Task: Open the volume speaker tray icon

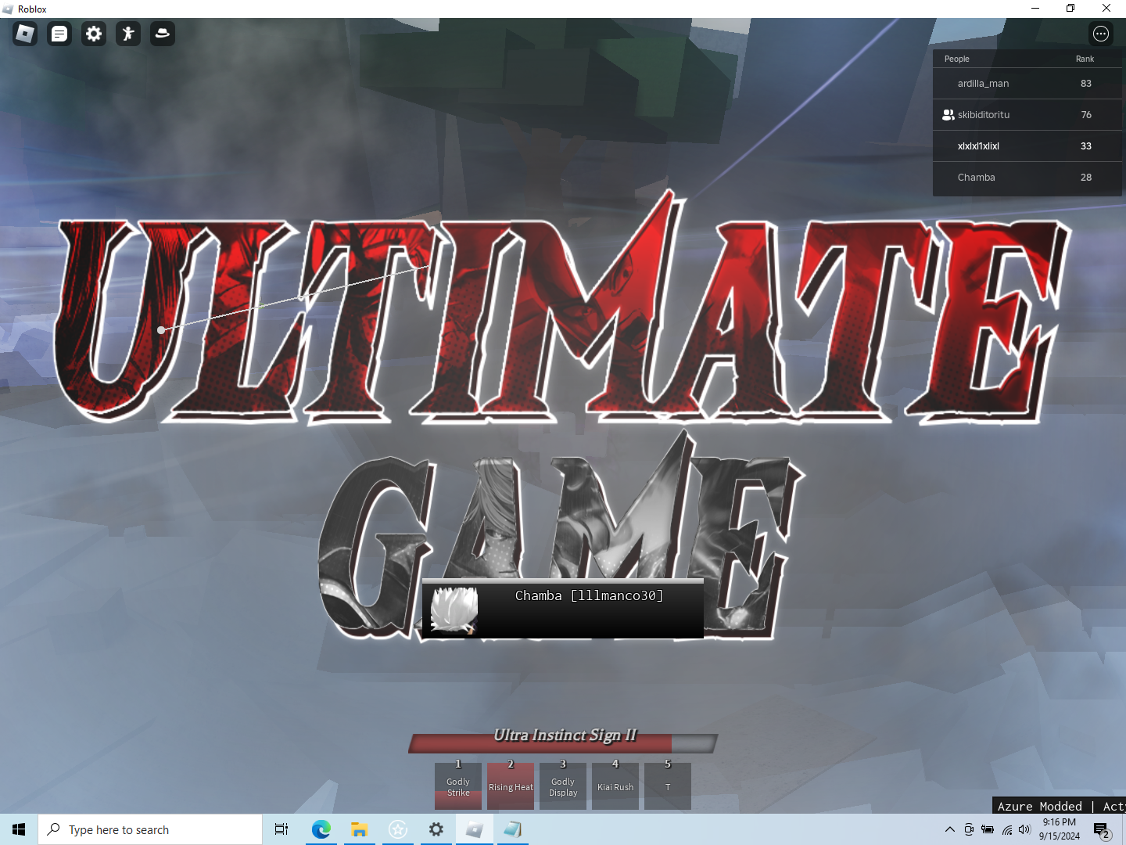Action: point(1024,829)
